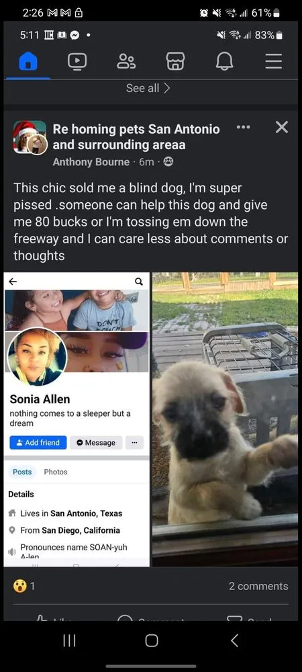Tap the Android home navigation button
302x672 pixels.
(152, 640)
